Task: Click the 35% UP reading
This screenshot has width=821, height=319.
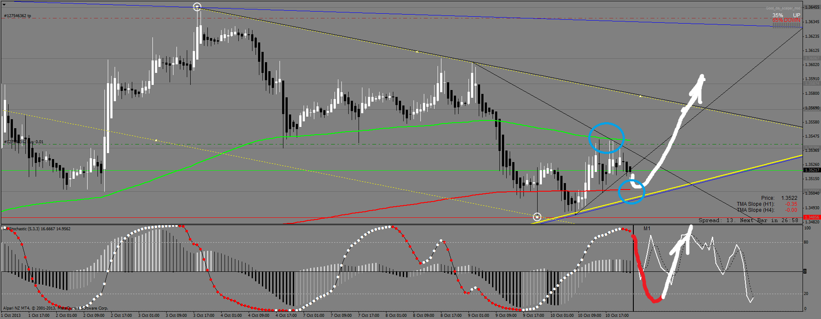Action: click(786, 15)
